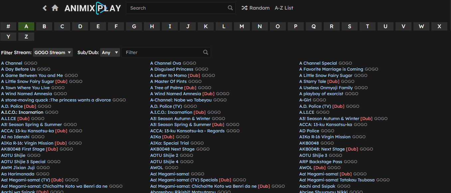This screenshot has height=193, width=451.
Task: Open A playboy of exorcist
Action: tap(321, 94)
